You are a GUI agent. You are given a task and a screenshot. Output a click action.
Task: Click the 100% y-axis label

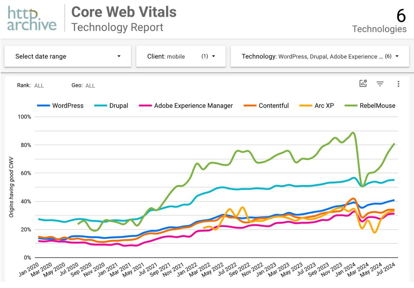(x=24, y=117)
